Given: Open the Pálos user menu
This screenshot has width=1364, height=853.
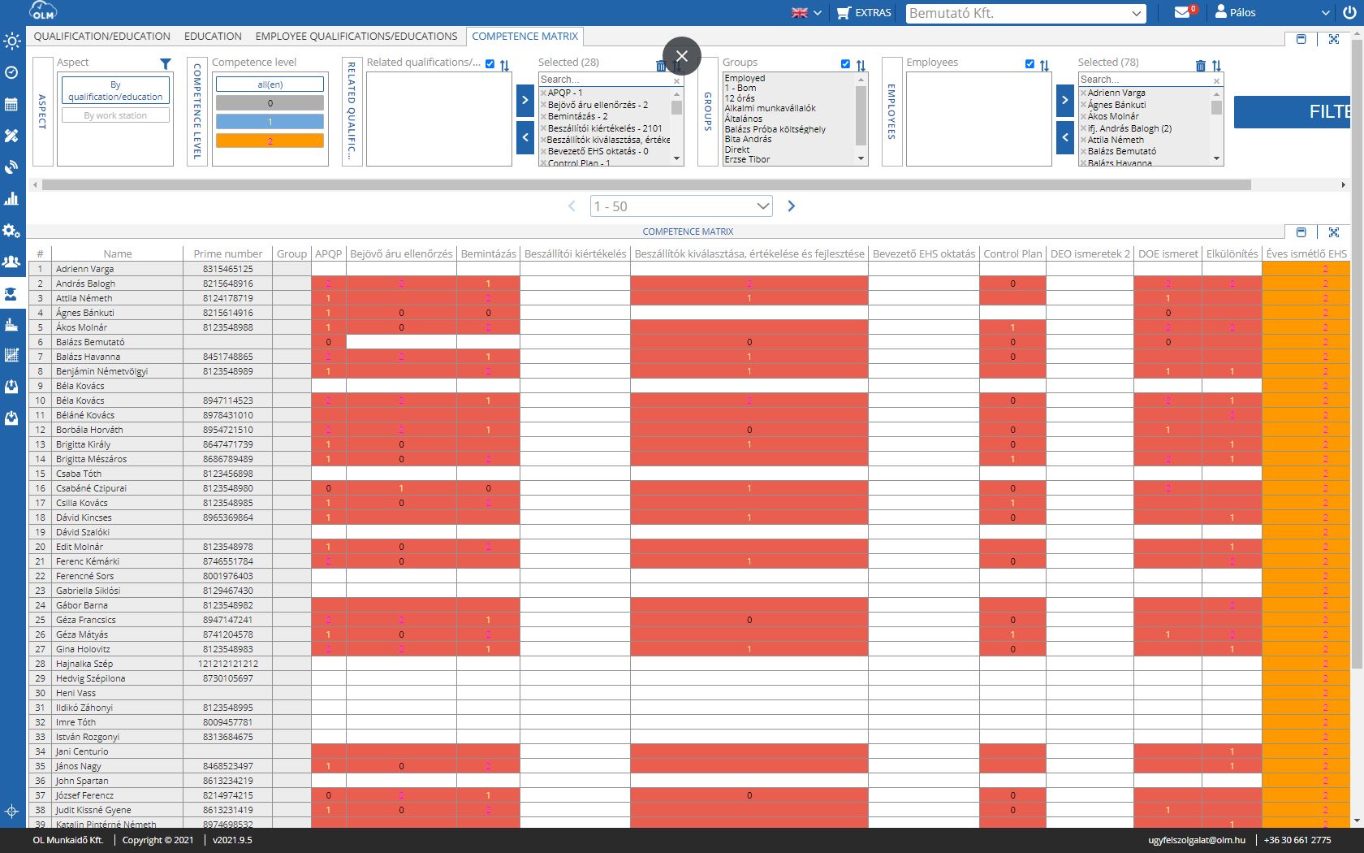Looking at the screenshot, I should [x=1272, y=12].
